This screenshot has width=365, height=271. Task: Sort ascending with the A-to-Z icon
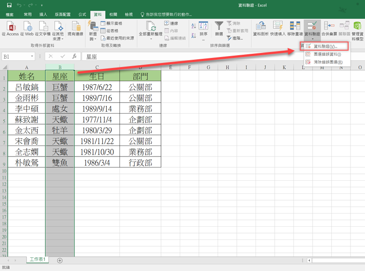point(193,26)
